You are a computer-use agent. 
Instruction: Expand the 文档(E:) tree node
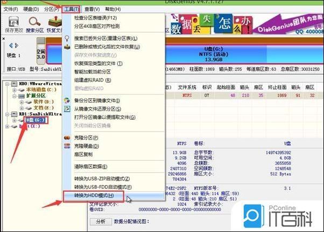coord(22,108)
